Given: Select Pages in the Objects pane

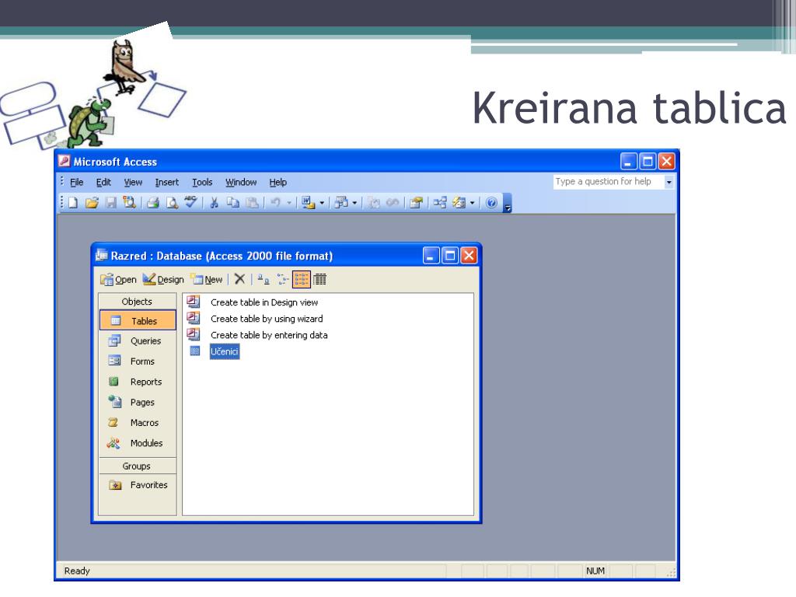Looking at the screenshot, I should (138, 402).
